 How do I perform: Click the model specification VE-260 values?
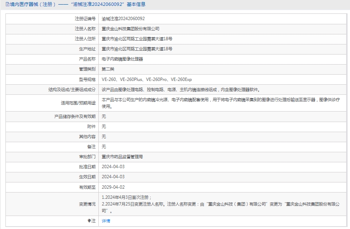coord(147,79)
